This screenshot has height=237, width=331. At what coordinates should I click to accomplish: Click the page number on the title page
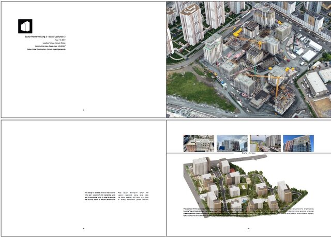(x=83, y=110)
